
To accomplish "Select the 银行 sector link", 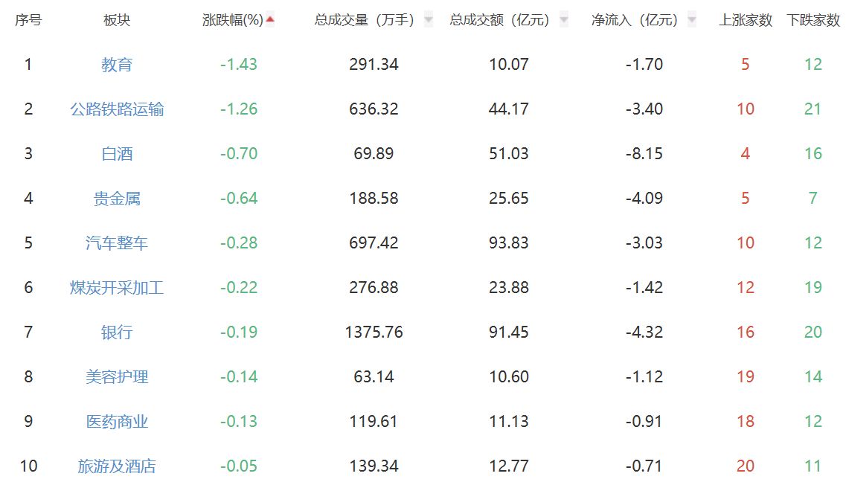I will [117, 333].
